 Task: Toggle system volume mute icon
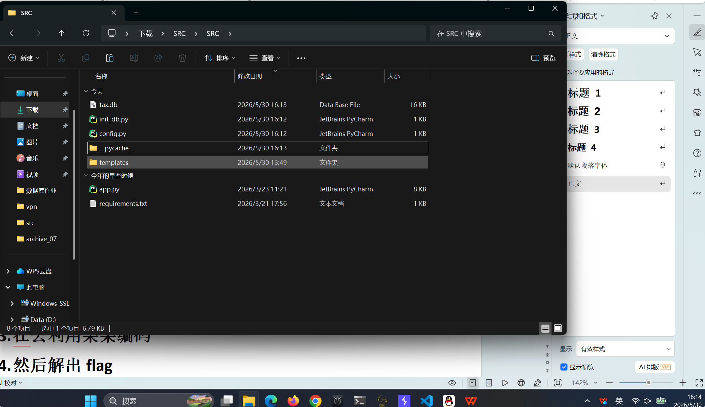[x=647, y=401]
